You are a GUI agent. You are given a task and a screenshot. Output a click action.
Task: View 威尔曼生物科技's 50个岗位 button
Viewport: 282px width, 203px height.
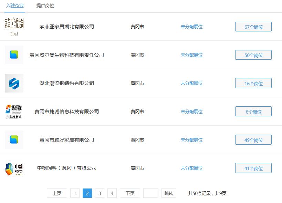click(253, 55)
